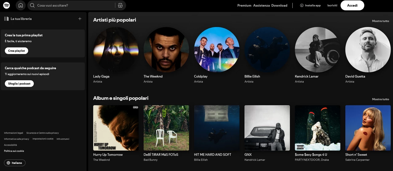Click the Spotify logo icon

tap(6, 5)
